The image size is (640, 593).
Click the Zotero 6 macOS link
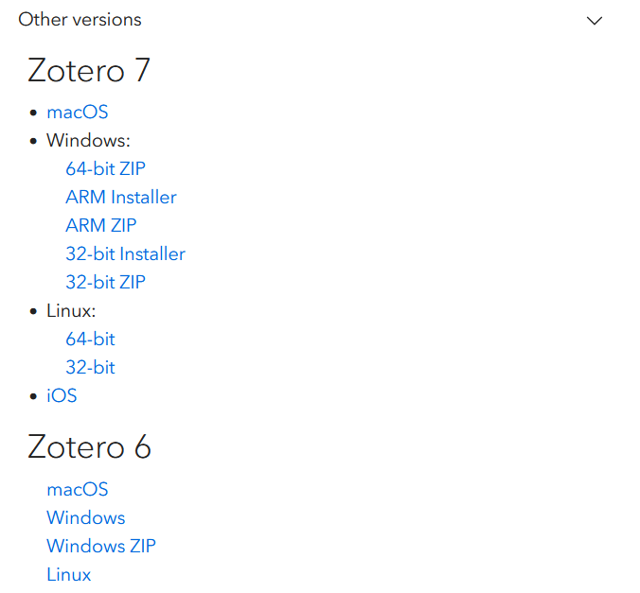78,490
